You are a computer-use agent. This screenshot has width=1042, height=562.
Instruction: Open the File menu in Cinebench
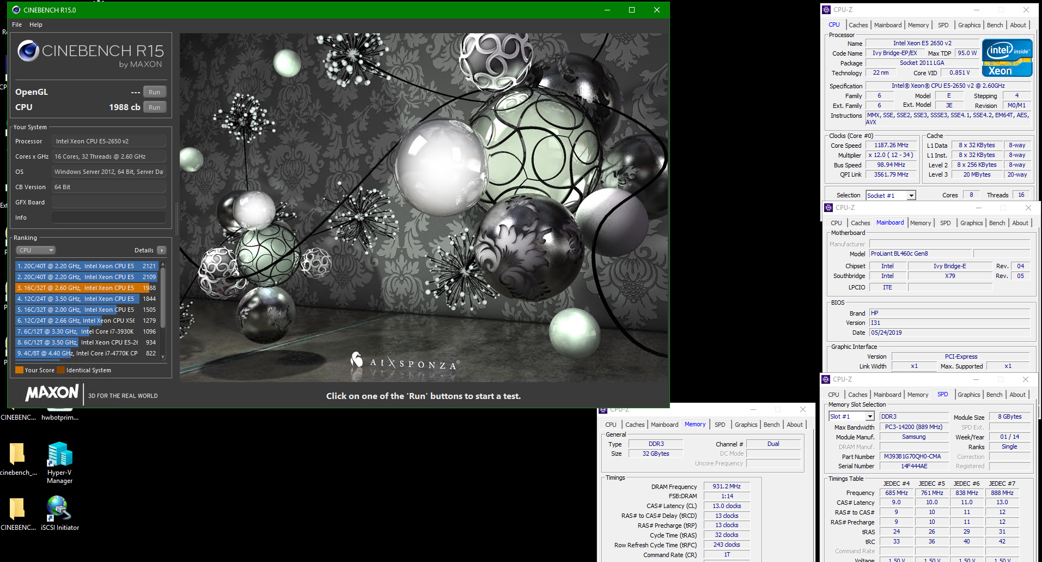[x=17, y=25]
